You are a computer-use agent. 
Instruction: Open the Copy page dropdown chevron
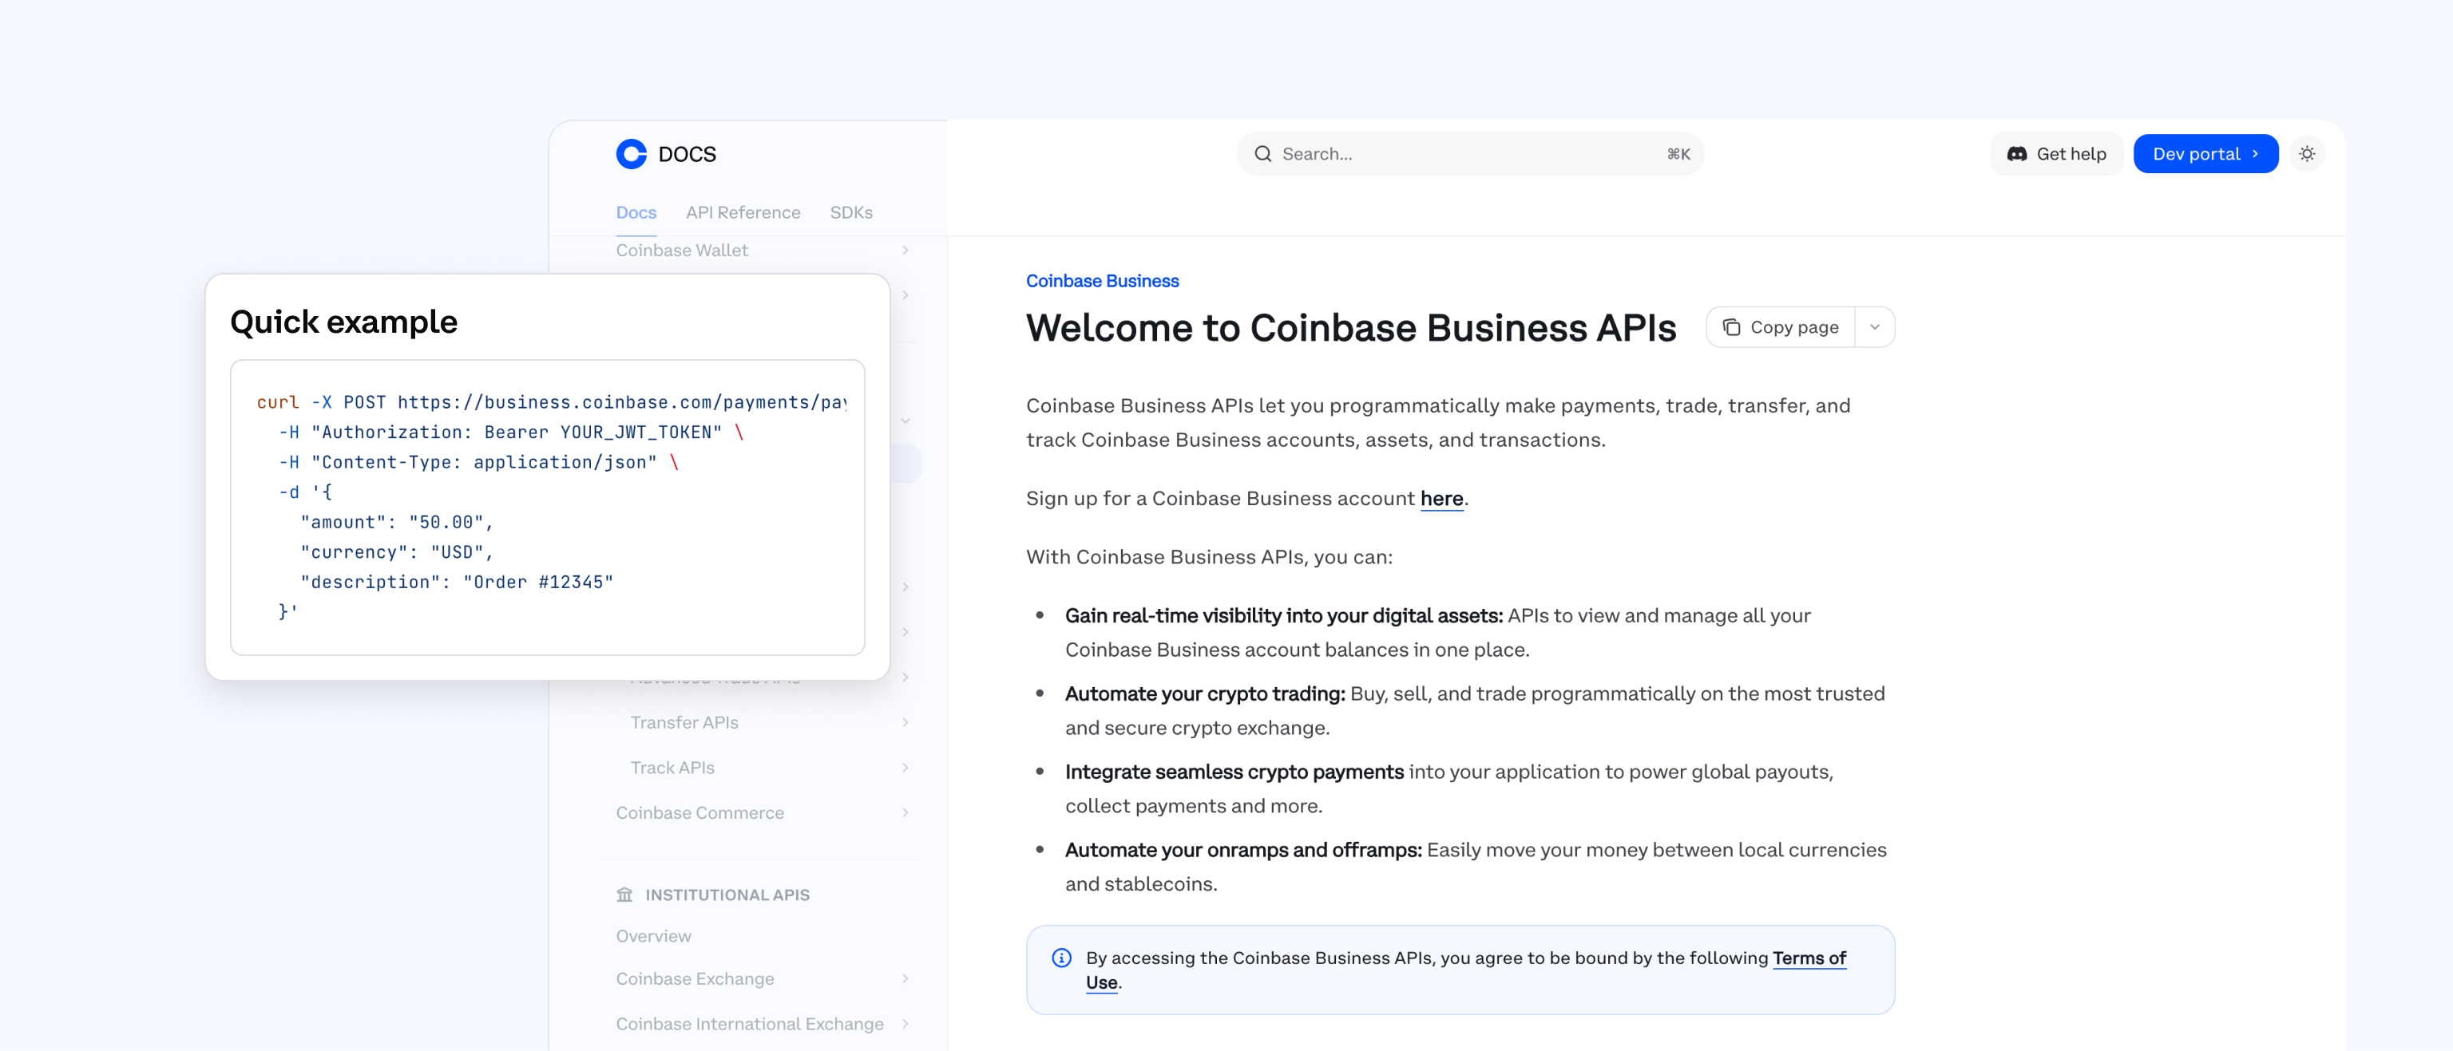point(1874,326)
